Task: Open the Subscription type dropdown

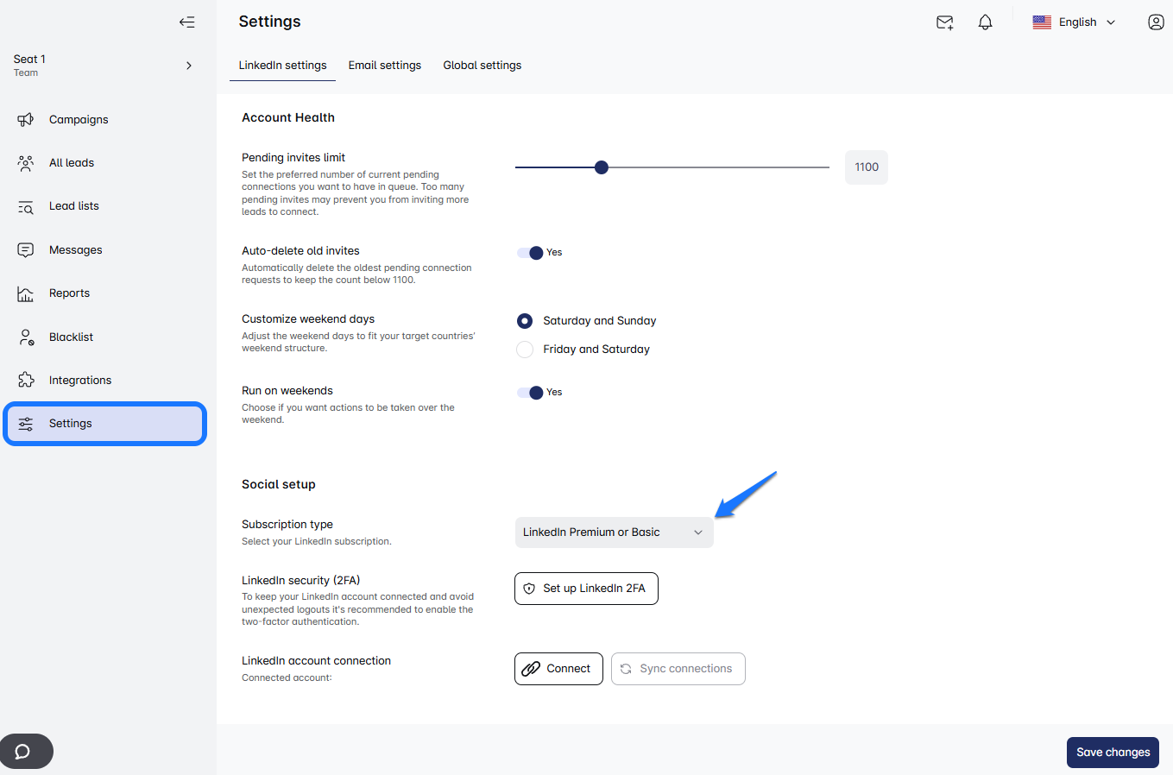Action: click(614, 532)
